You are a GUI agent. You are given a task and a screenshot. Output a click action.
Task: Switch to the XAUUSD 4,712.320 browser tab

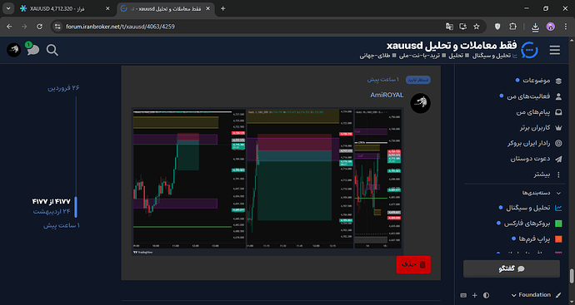tap(62, 8)
